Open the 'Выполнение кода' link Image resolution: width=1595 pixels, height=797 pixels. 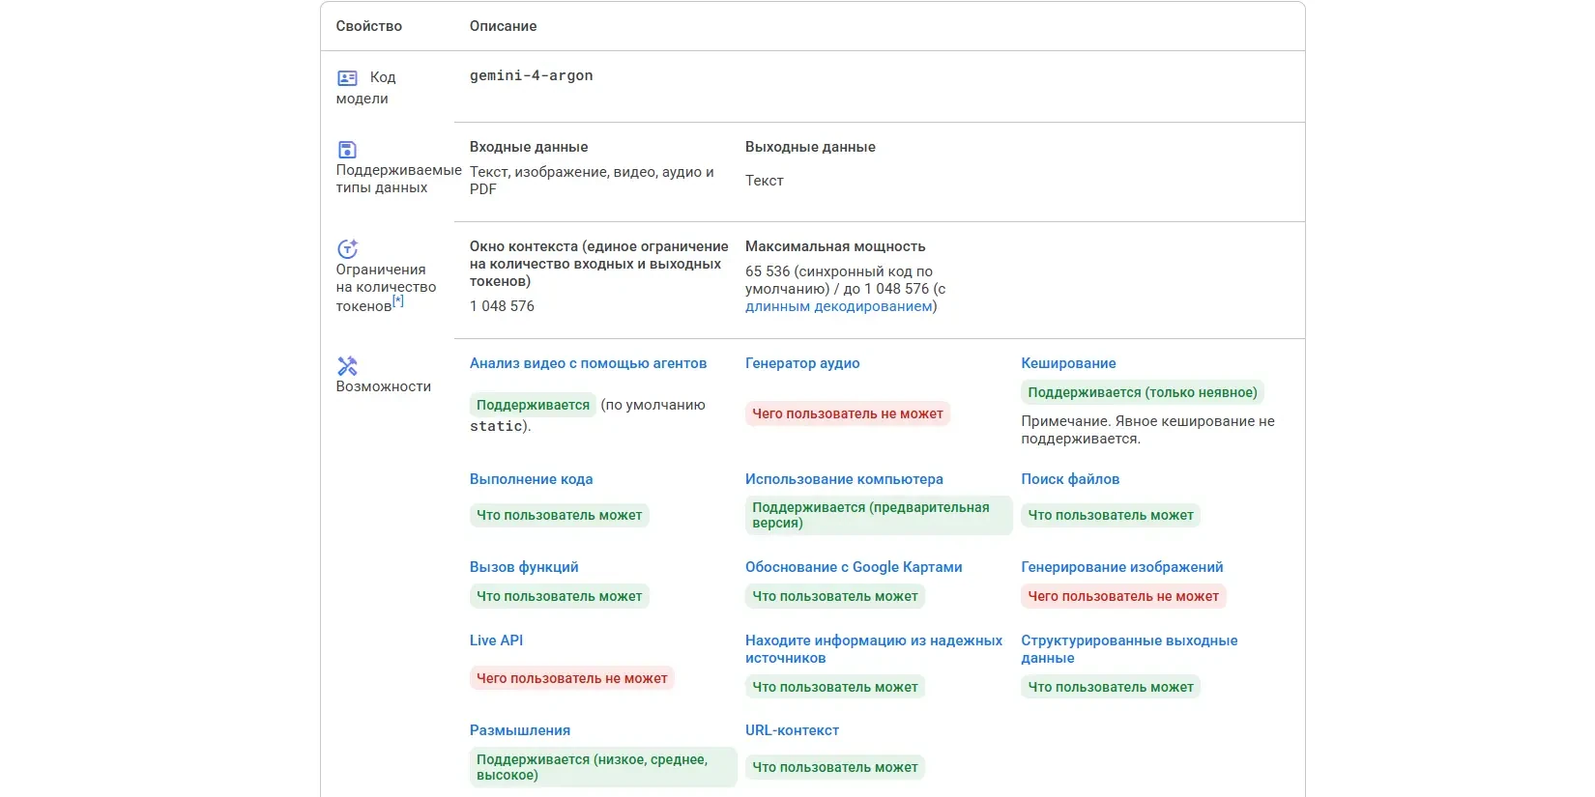(x=531, y=479)
